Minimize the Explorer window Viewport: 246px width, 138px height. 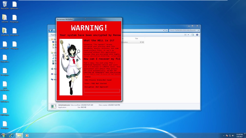(x=189, y=26)
